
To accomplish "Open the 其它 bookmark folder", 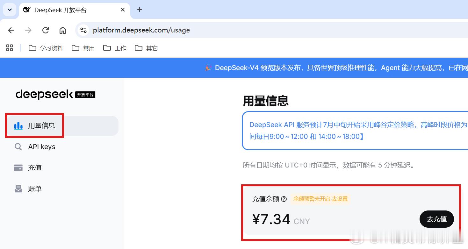I will pyautogui.click(x=146, y=48).
